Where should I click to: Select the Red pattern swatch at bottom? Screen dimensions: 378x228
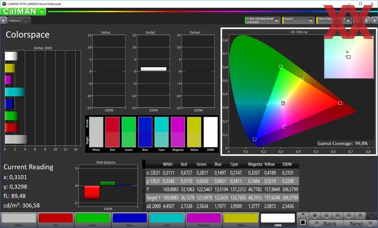coord(56,220)
